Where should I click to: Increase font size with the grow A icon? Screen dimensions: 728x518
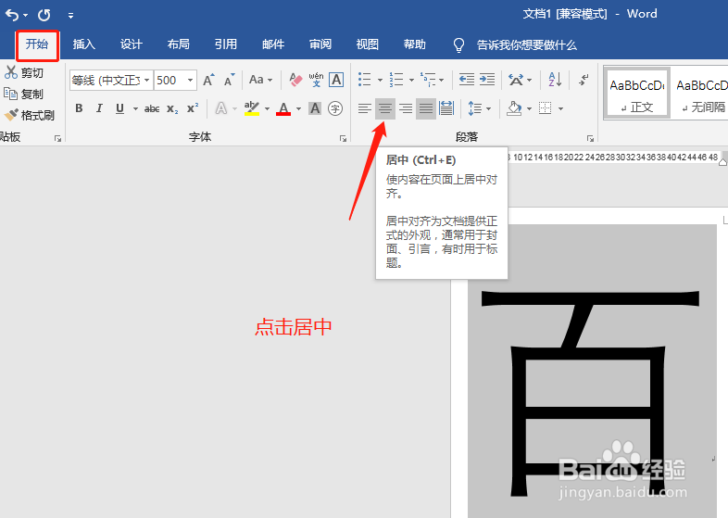click(x=209, y=80)
